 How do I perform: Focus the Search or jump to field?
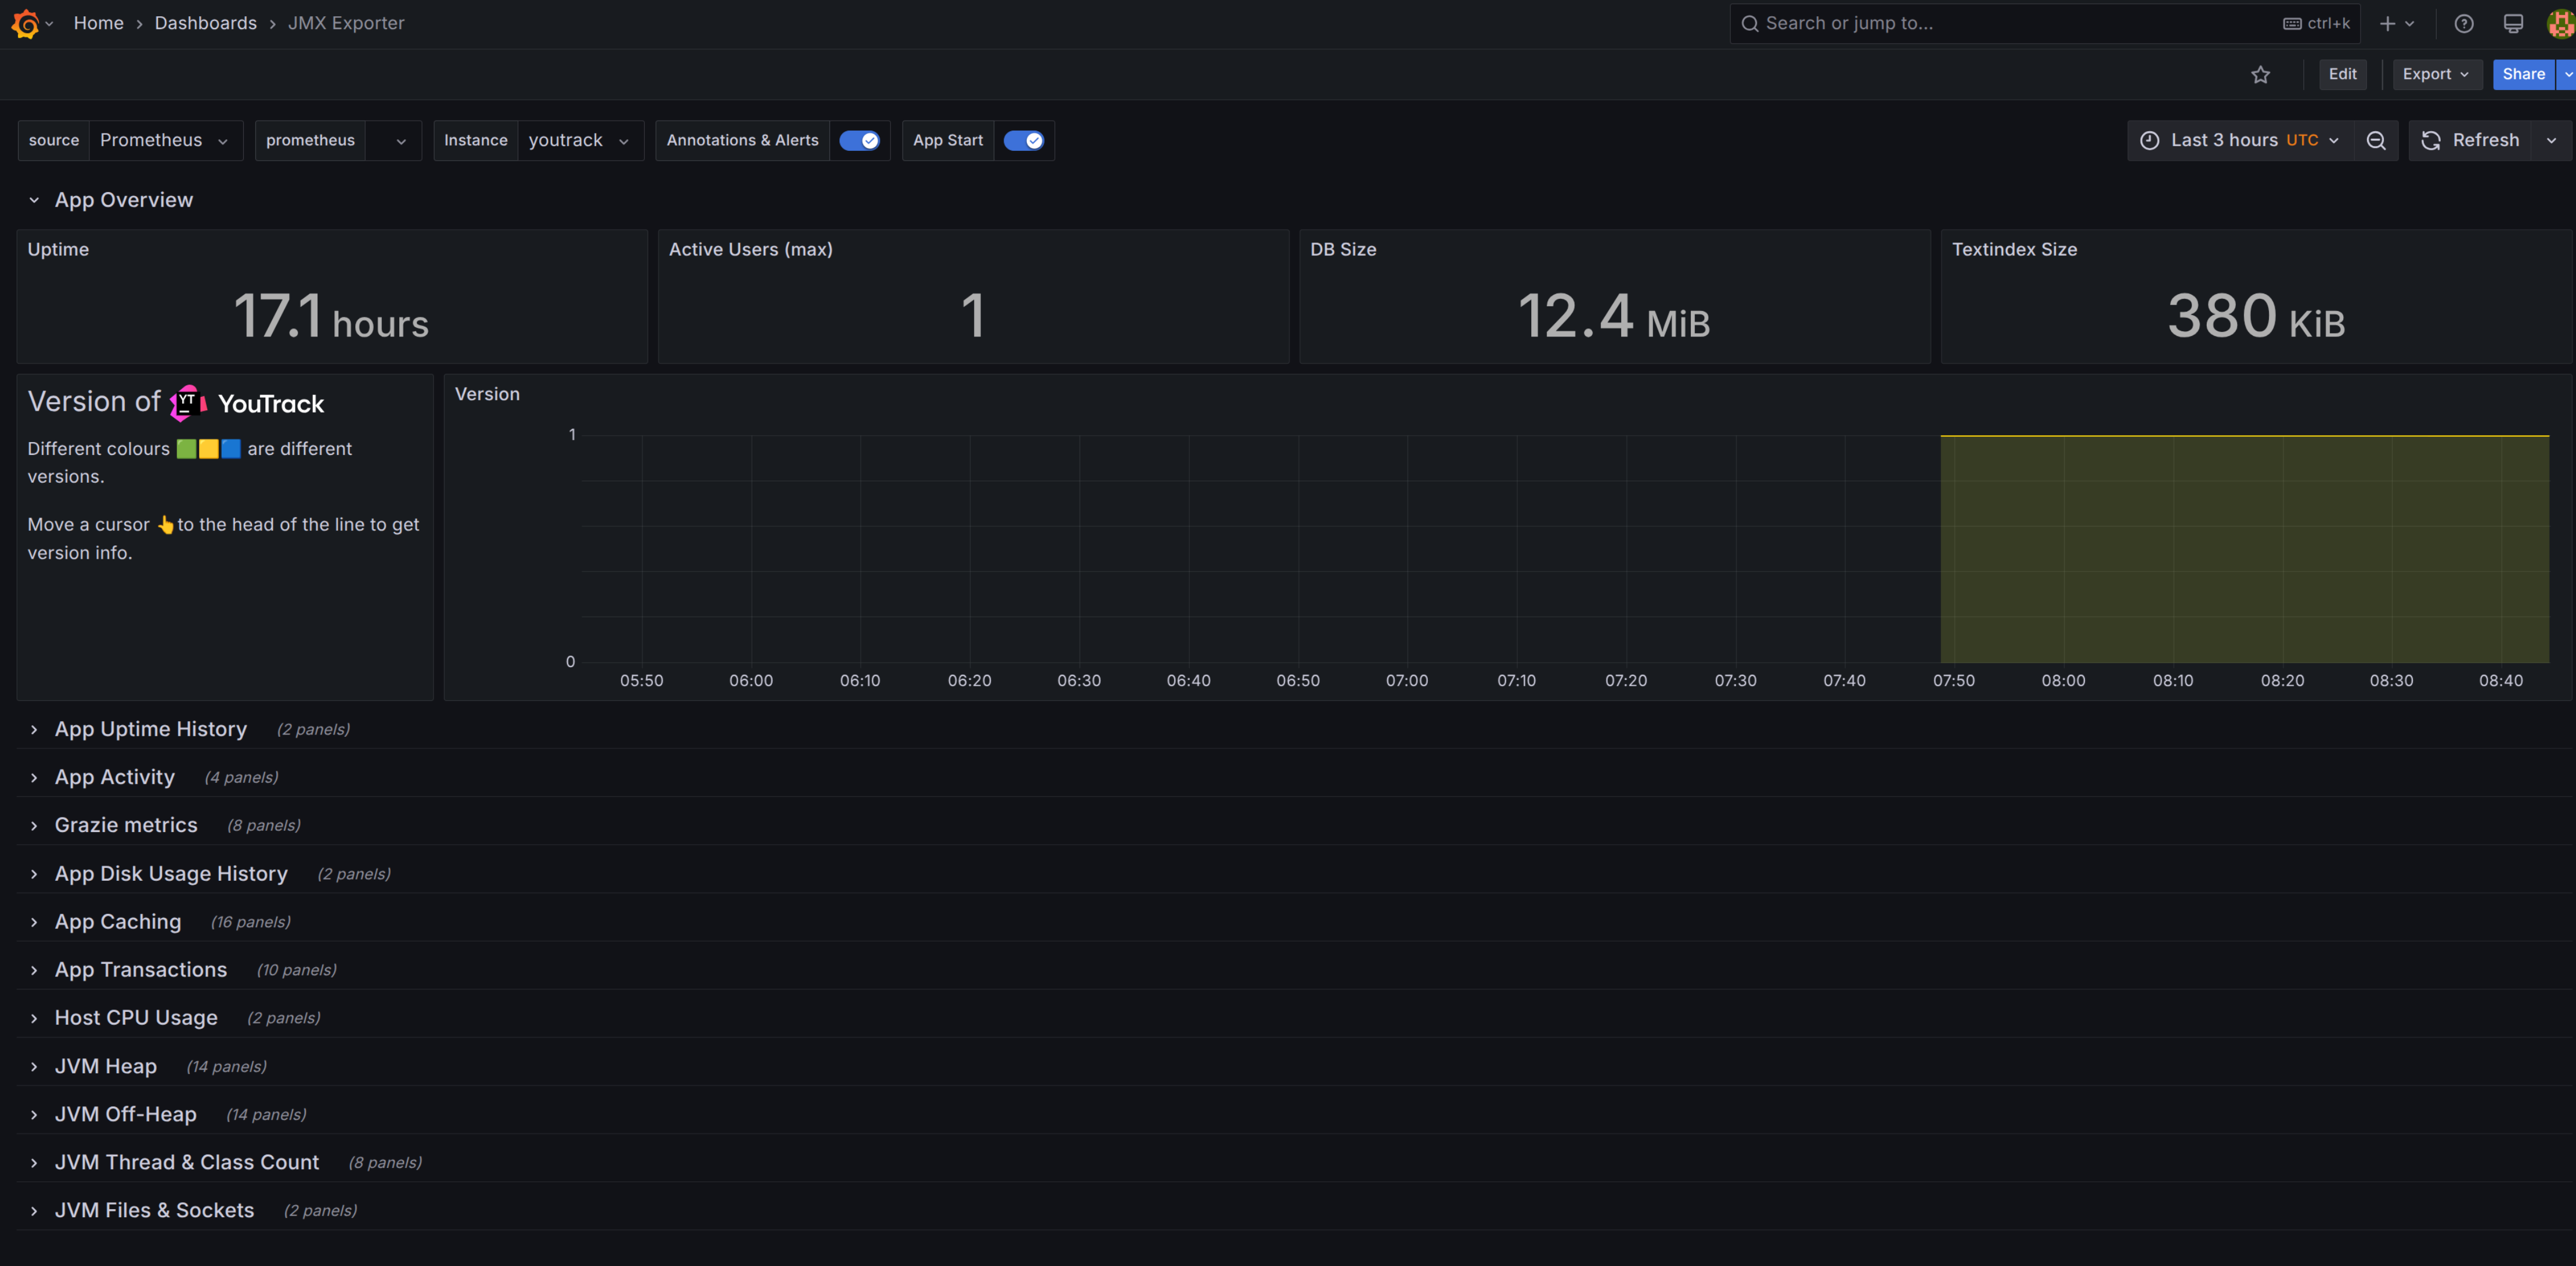click(x=2045, y=23)
